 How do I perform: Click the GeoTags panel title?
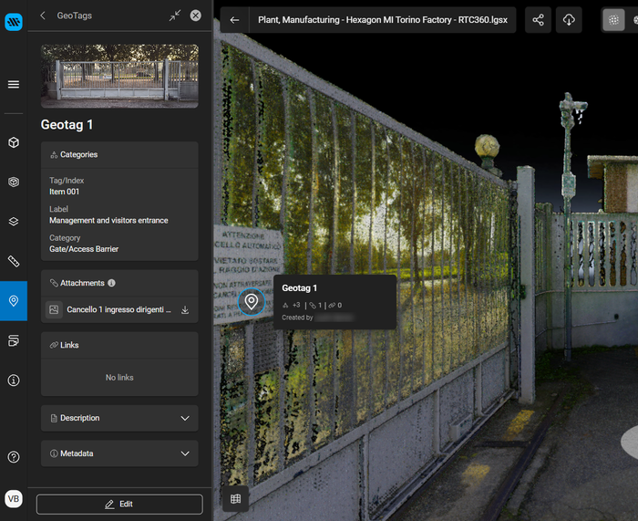(75, 16)
